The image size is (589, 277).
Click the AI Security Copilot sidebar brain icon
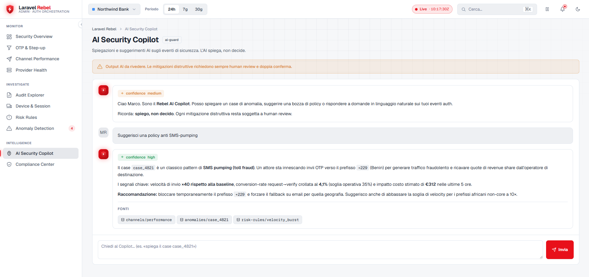pos(9,153)
